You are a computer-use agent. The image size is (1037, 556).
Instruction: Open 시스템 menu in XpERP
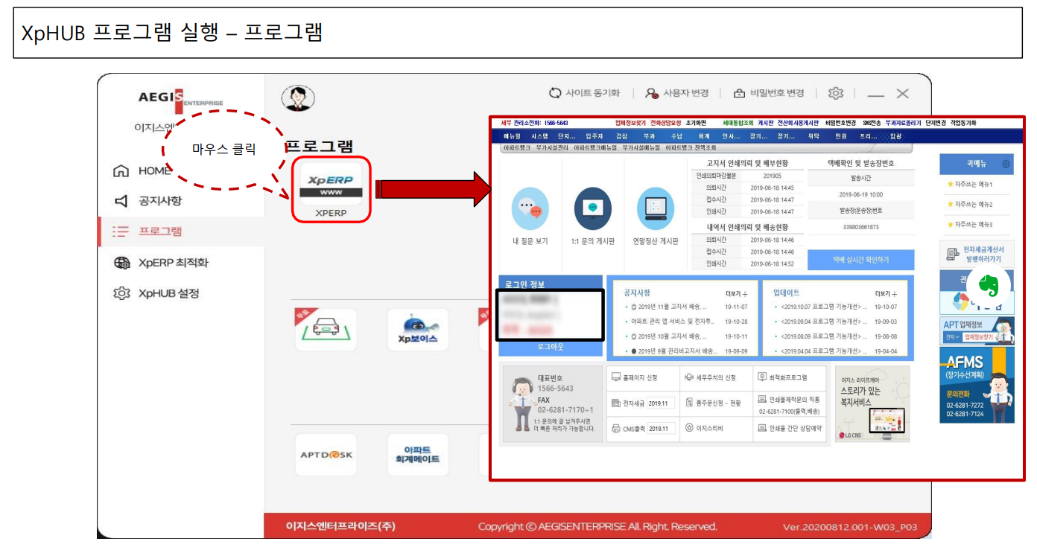pyautogui.click(x=539, y=136)
